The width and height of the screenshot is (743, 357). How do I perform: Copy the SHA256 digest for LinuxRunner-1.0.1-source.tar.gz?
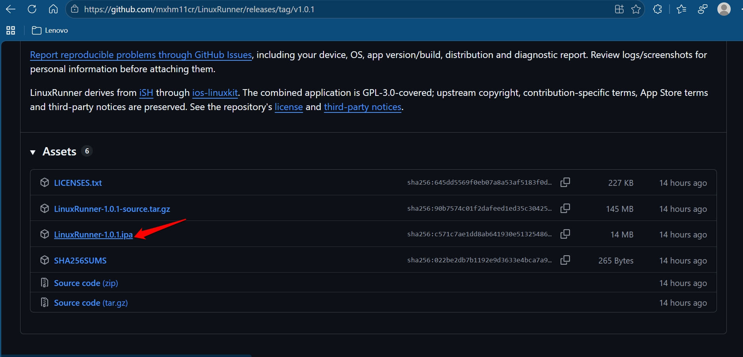point(565,208)
